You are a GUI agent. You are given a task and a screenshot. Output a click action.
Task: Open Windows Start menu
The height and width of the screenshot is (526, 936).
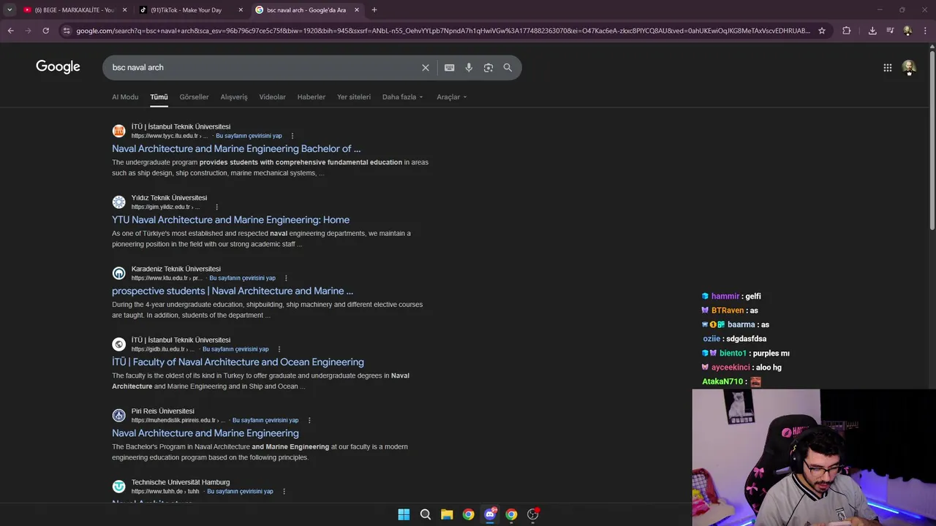[x=404, y=514]
